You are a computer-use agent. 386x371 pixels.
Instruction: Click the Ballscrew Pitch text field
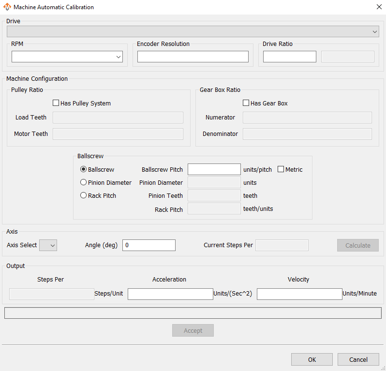pyautogui.click(x=214, y=169)
